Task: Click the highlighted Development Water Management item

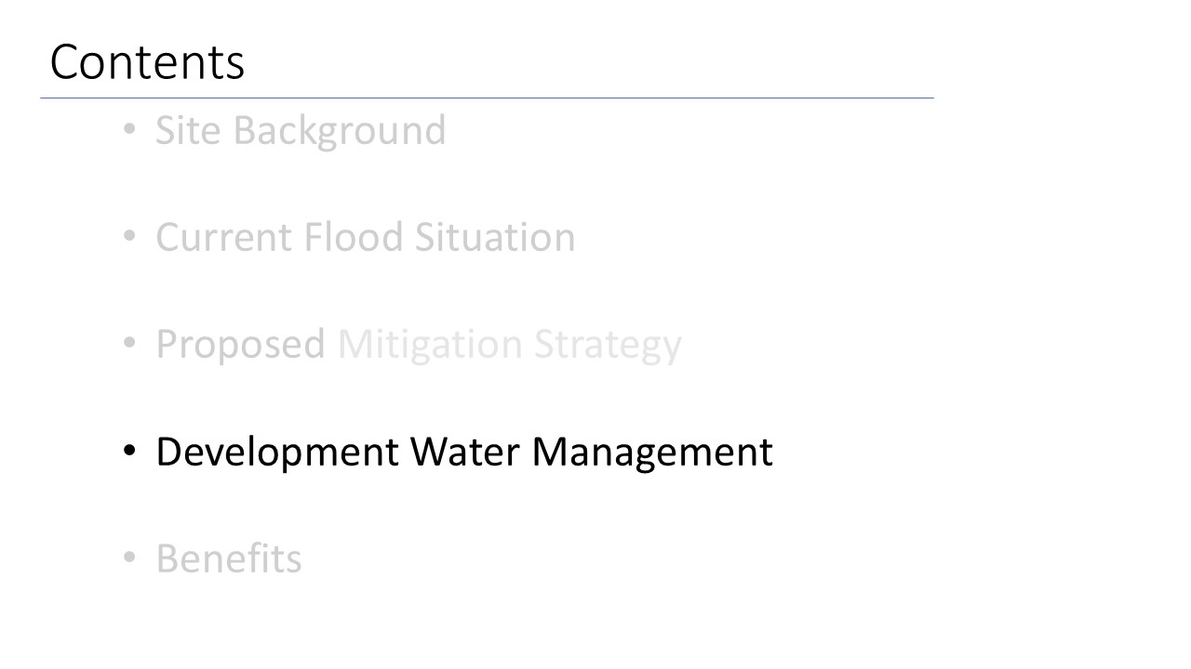Action: [x=463, y=452]
